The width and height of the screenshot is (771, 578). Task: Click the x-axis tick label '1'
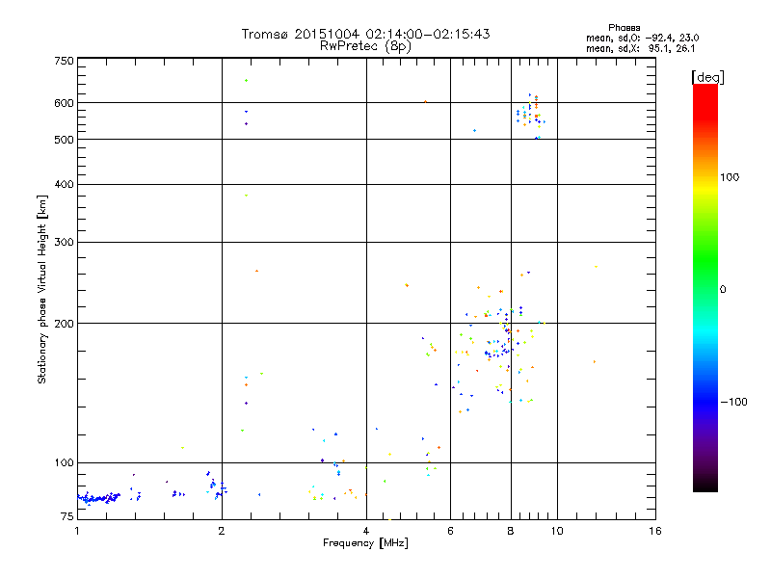point(77,531)
